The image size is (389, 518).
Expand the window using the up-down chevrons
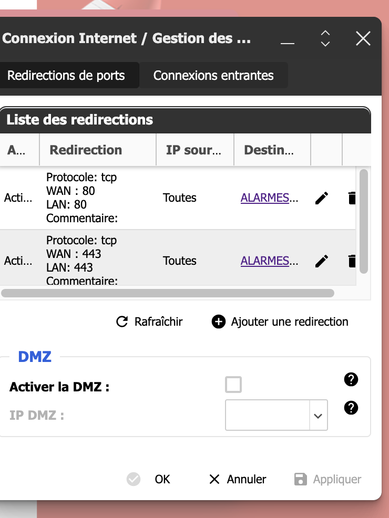click(325, 38)
